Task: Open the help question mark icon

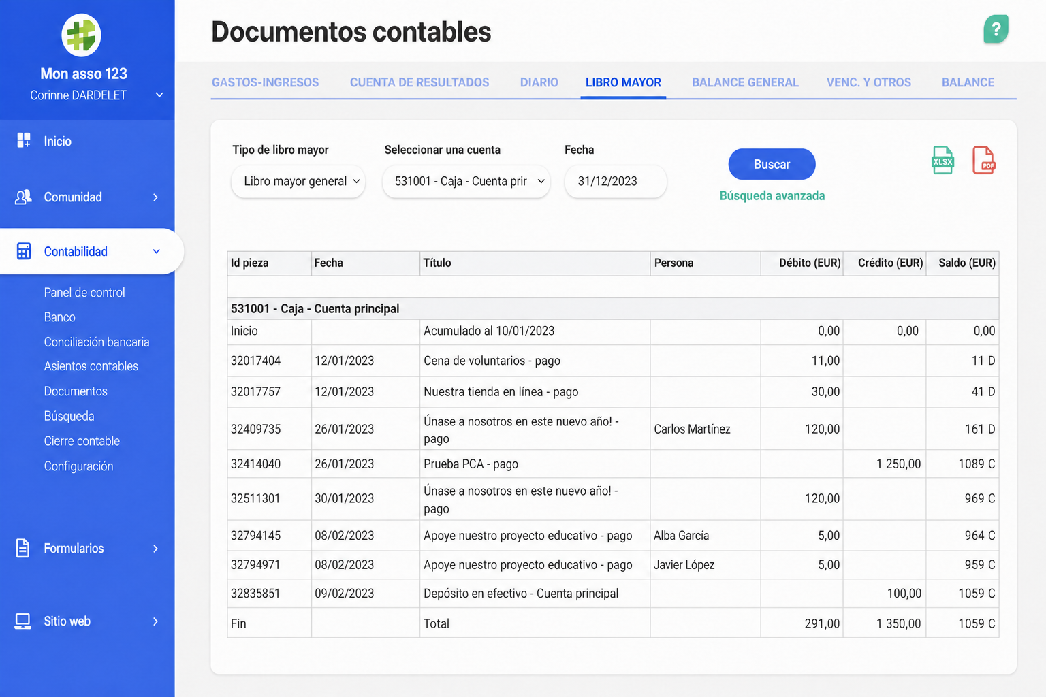Action: tap(996, 29)
